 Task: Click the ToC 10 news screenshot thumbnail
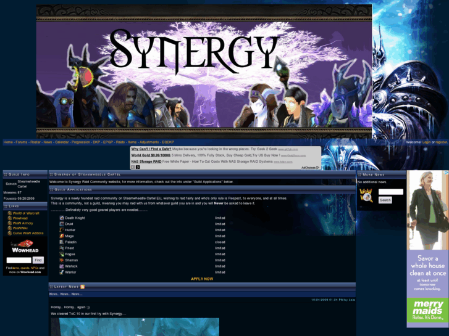135,327
